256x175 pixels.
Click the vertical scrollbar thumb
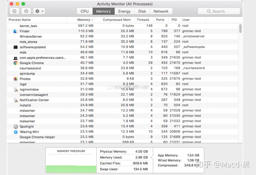tap(240, 28)
